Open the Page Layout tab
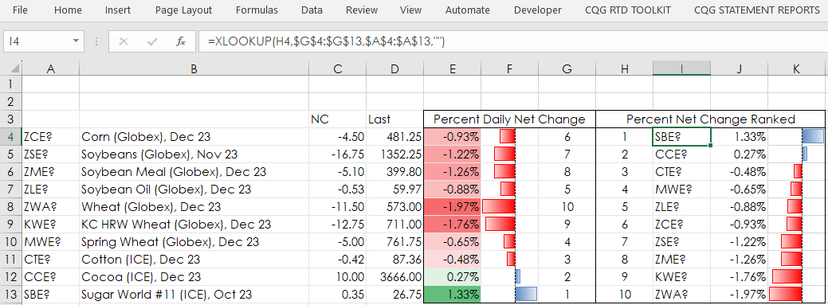Screen dimensions: 828x305 (x=183, y=10)
